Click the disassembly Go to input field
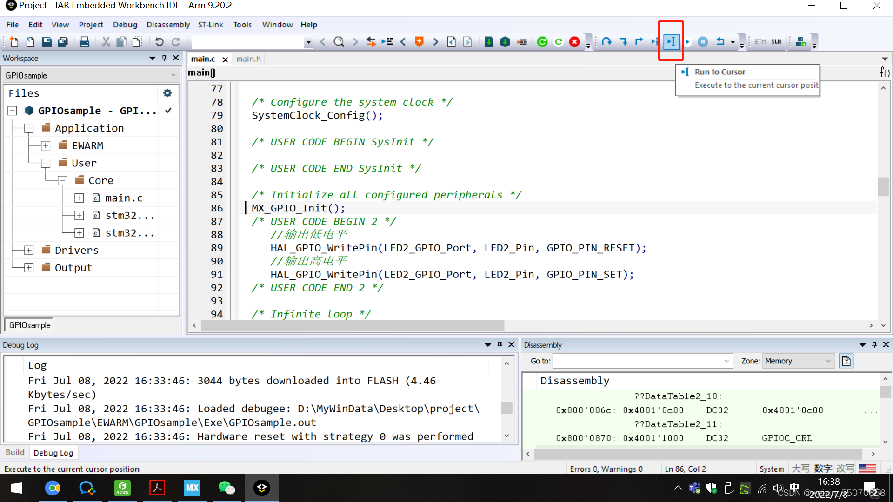Screen dimensions: 893x502 click(637, 361)
